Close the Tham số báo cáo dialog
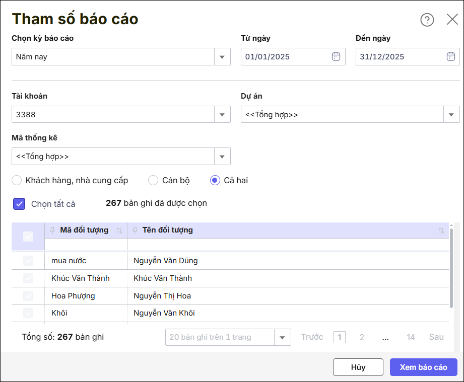 tap(452, 20)
